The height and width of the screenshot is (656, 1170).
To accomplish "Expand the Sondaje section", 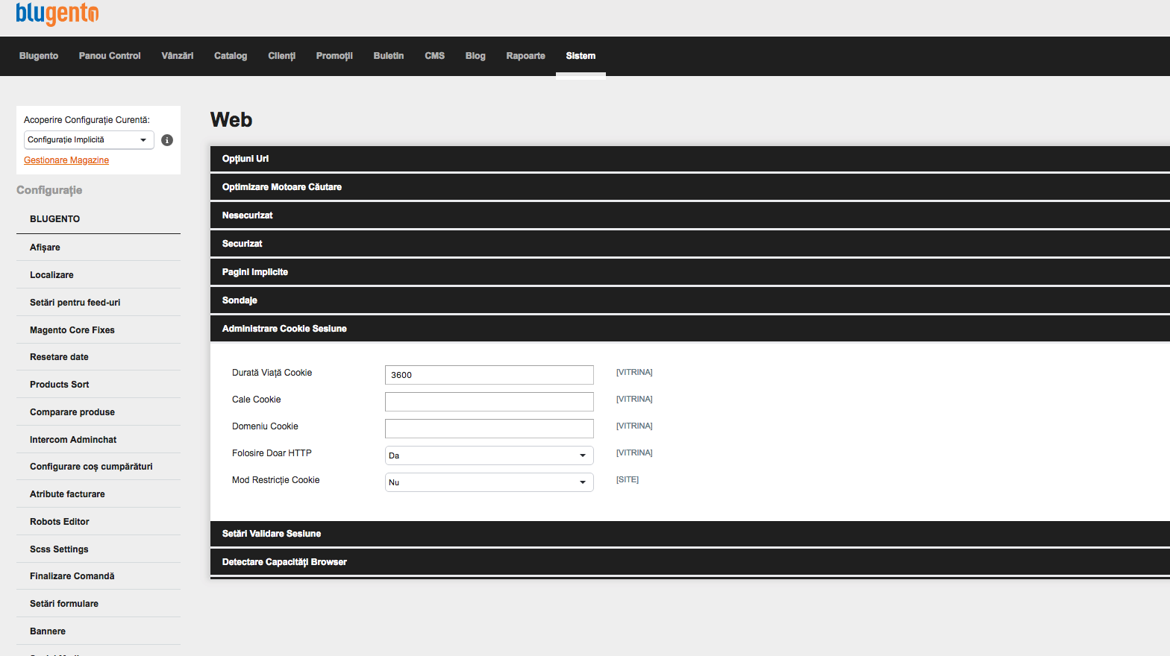I will (690, 300).
